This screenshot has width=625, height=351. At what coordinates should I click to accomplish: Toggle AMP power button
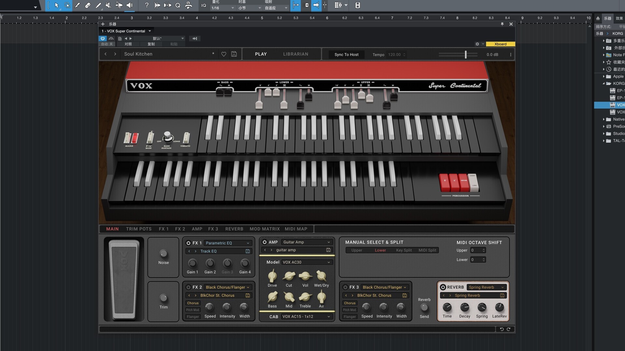pos(265,242)
